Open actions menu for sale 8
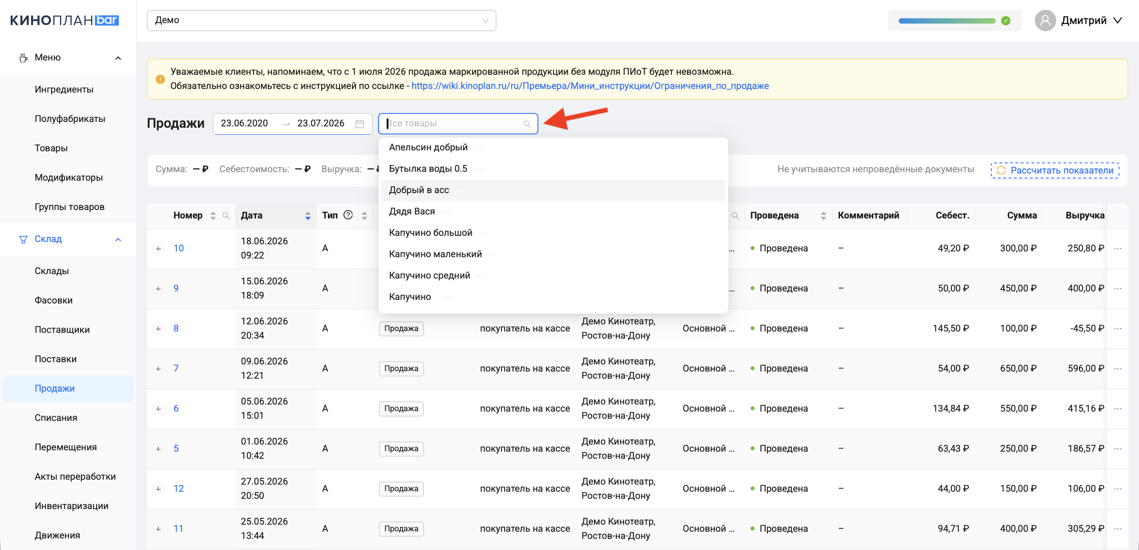The height and width of the screenshot is (550, 1139). (x=1118, y=328)
